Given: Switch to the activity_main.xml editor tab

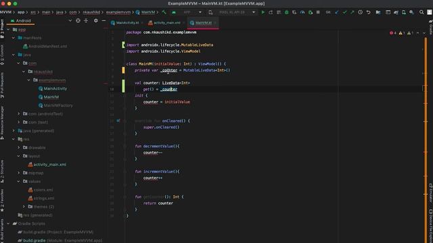Looking at the screenshot, I should (166, 23).
